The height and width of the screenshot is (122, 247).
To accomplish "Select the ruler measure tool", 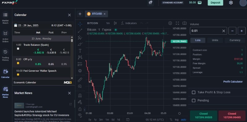I will coord(80,80).
